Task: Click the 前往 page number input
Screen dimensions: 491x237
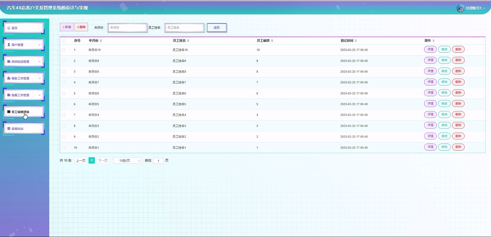Action: point(158,161)
